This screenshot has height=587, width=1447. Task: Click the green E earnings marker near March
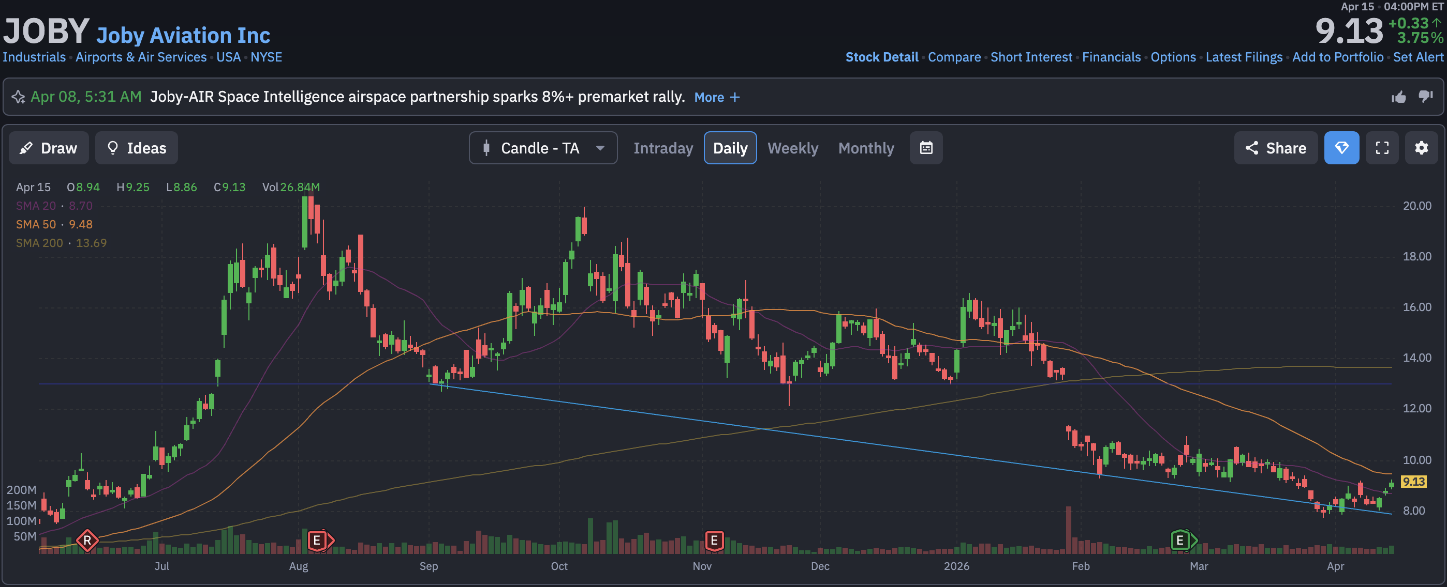1180,540
